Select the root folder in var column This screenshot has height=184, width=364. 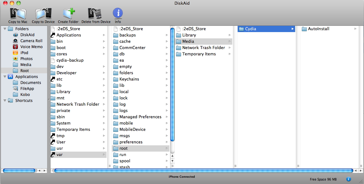click(141, 148)
